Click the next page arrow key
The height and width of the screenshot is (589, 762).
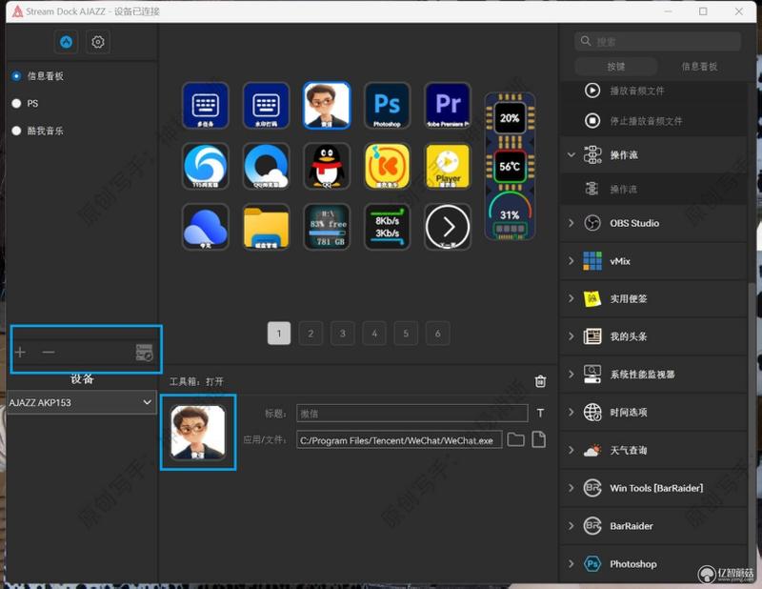click(x=448, y=227)
